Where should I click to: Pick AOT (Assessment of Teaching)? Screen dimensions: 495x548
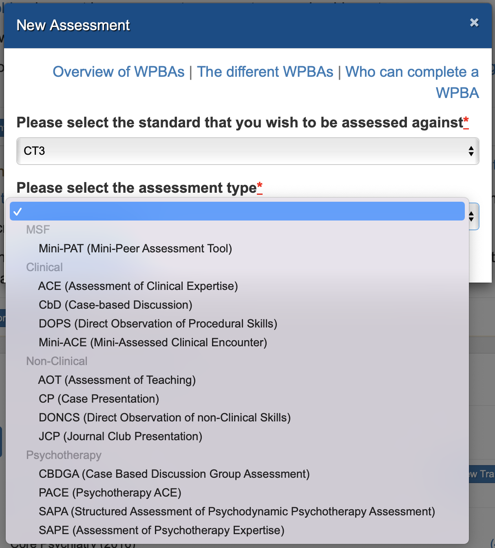[117, 380]
